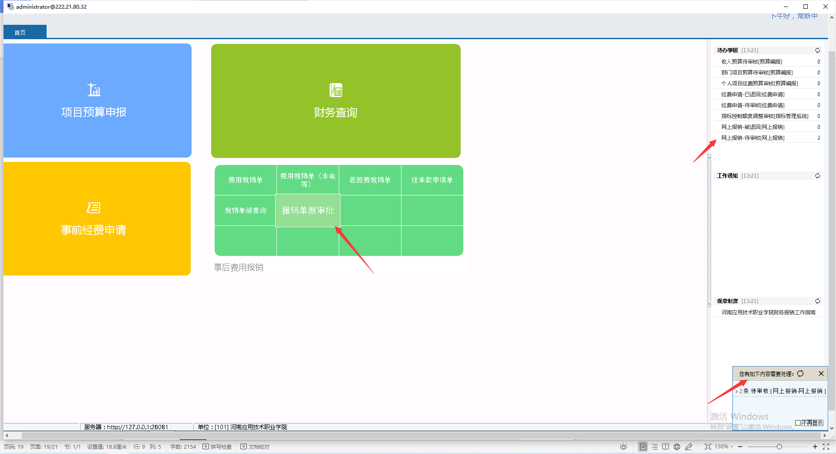Open the 财务查询 tile
The width and height of the screenshot is (836, 454).
point(336,101)
